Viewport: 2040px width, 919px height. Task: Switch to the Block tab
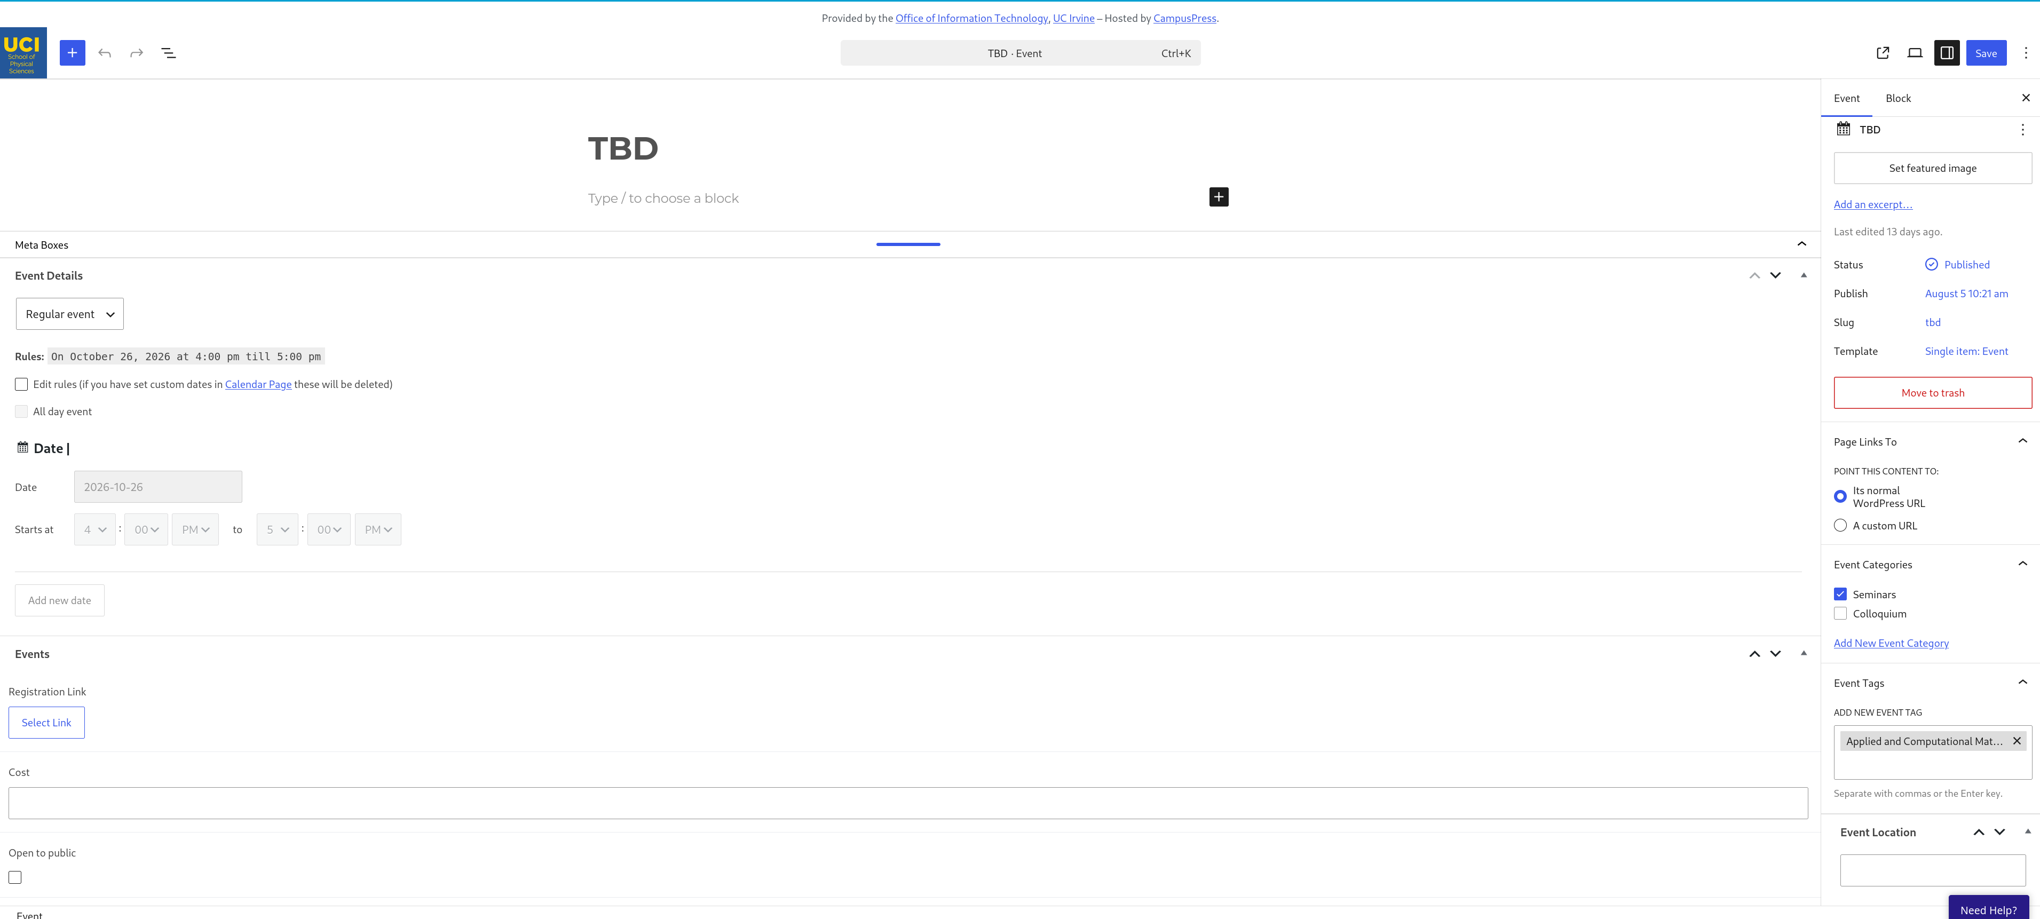[x=1898, y=98]
